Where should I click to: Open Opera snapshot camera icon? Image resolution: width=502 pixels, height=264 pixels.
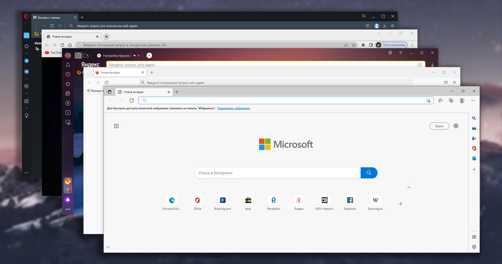[x=368, y=26]
